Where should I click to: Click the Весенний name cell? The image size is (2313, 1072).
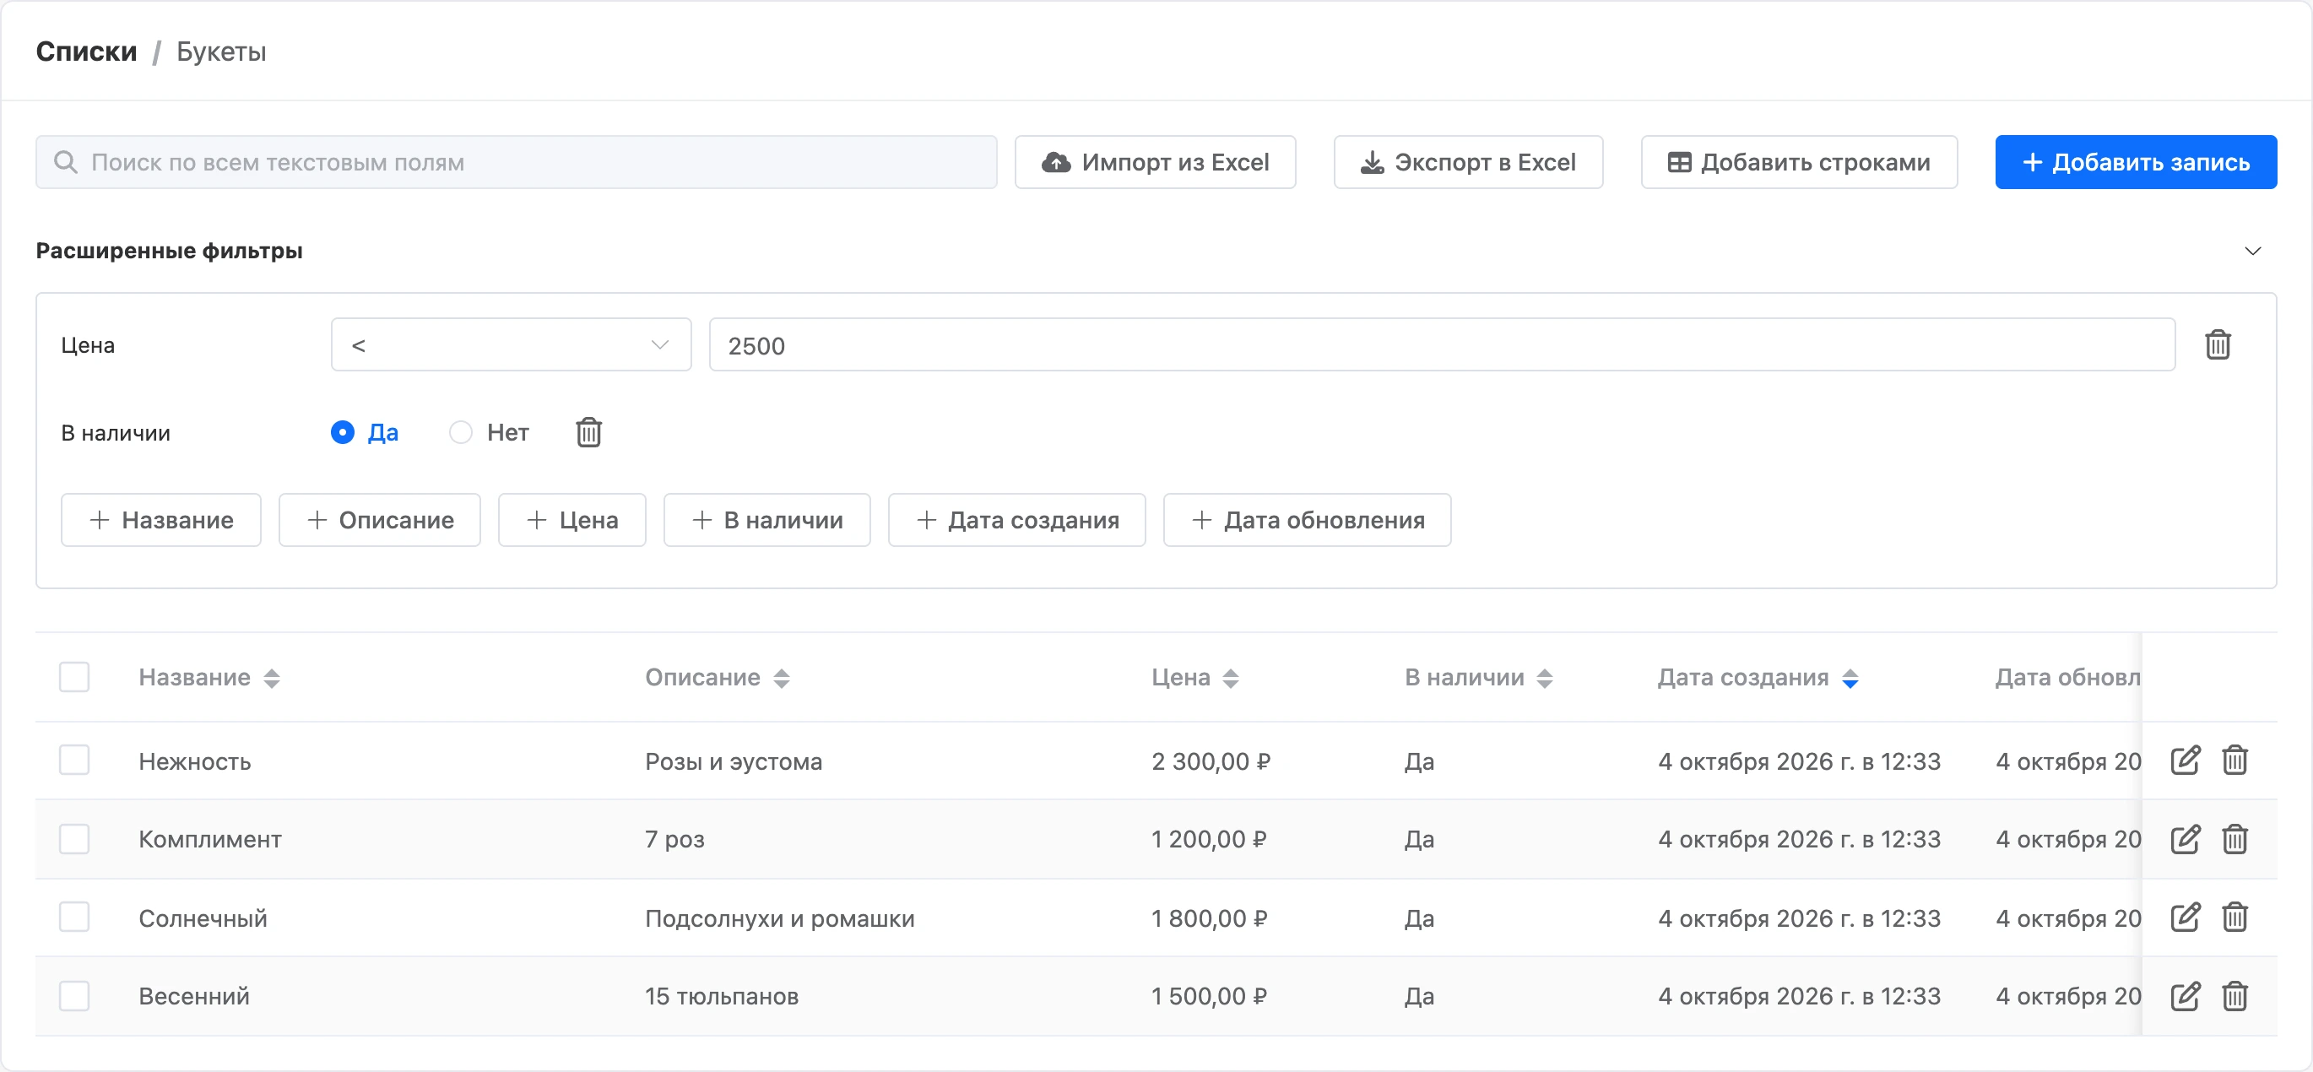pyautogui.click(x=193, y=997)
